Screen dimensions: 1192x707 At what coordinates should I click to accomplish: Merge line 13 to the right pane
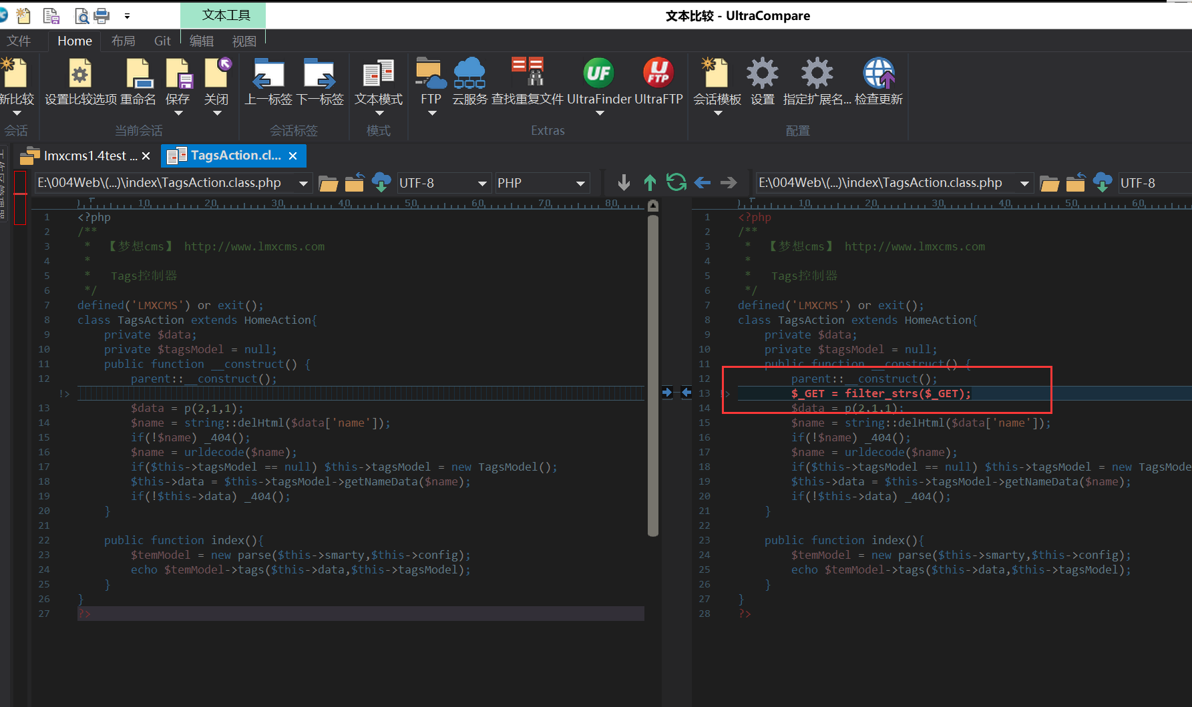[x=667, y=393]
